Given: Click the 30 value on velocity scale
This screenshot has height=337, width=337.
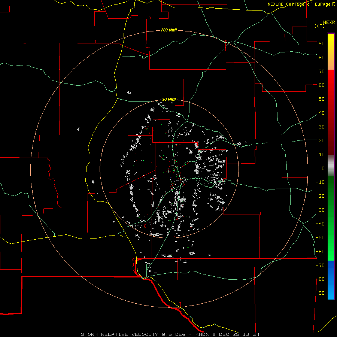Looking at the screenshot, I should pyautogui.click(x=322, y=127).
